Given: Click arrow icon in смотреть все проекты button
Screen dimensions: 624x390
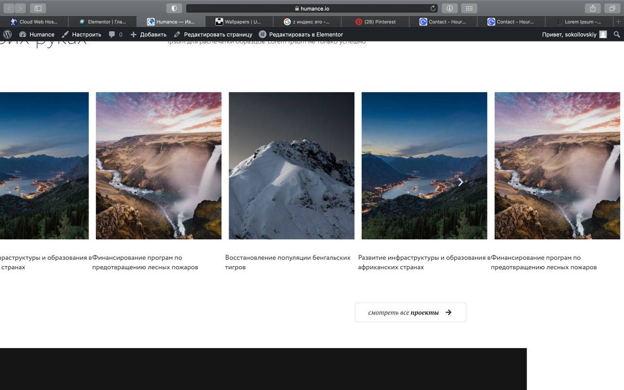Looking at the screenshot, I should coord(448,312).
